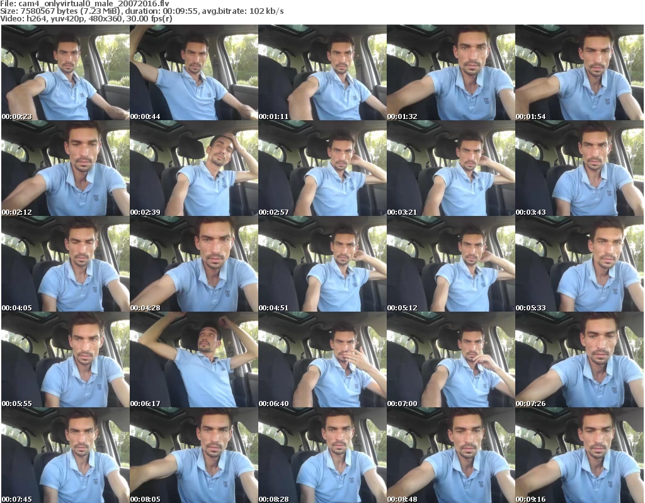Open the thumbnail stamped 00:05:12
The width and height of the screenshot is (645, 503).
coord(451,264)
